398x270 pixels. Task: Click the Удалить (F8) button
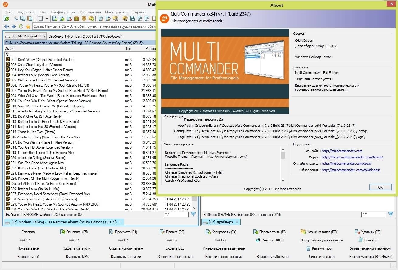coord(368,232)
